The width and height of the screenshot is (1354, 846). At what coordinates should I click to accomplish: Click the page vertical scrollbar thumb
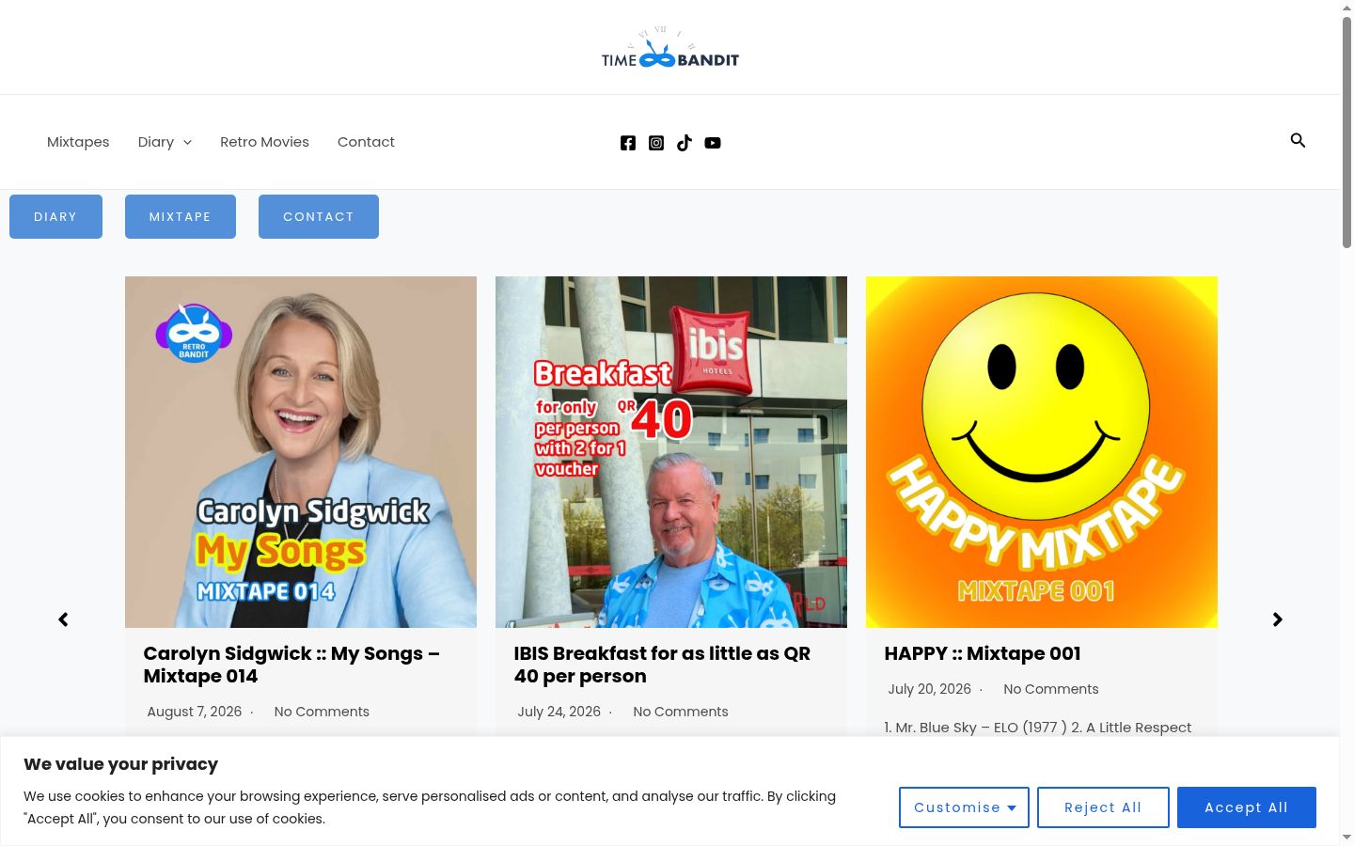tap(1346, 132)
